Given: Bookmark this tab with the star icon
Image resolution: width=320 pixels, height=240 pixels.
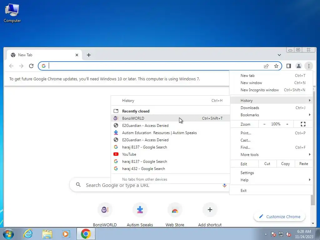Looking at the screenshot, I should point(276,66).
